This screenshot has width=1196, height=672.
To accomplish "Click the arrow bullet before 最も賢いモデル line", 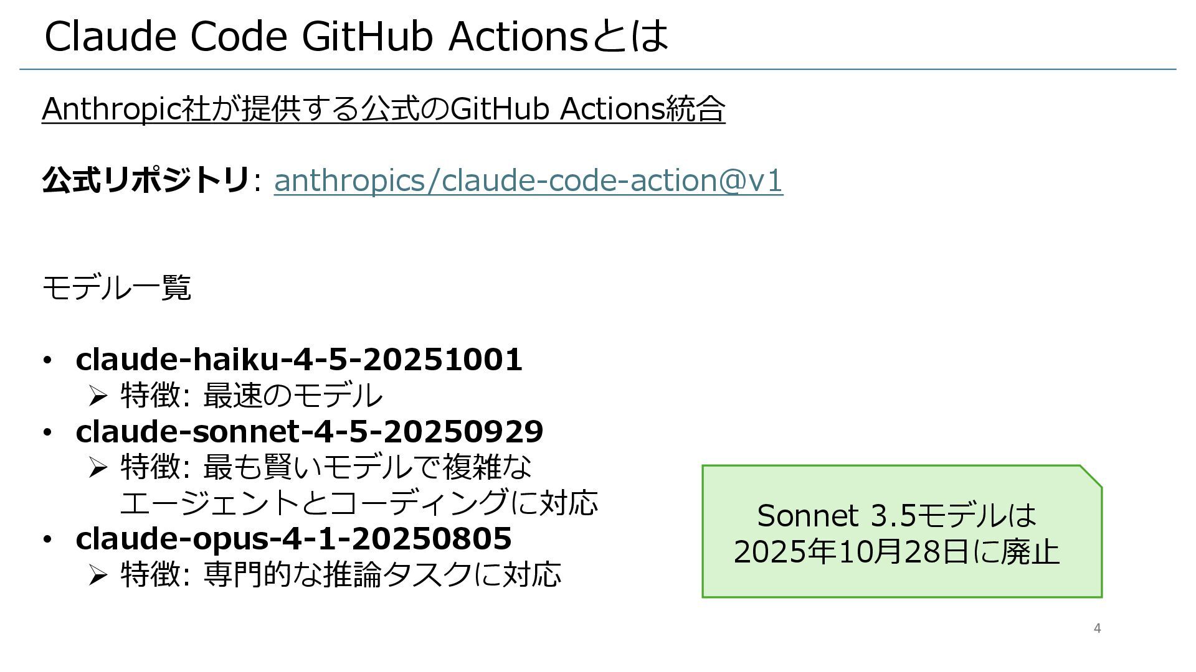I will tap(98, 467).
